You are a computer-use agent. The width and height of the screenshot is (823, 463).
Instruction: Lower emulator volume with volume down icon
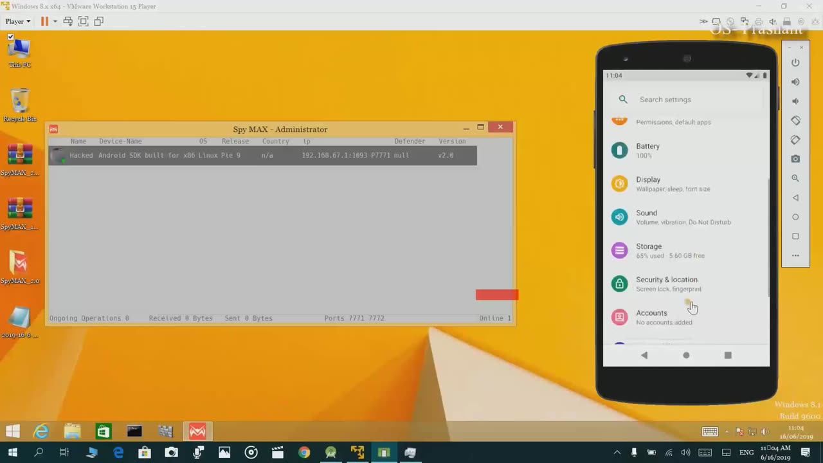[x=795, y=101]
